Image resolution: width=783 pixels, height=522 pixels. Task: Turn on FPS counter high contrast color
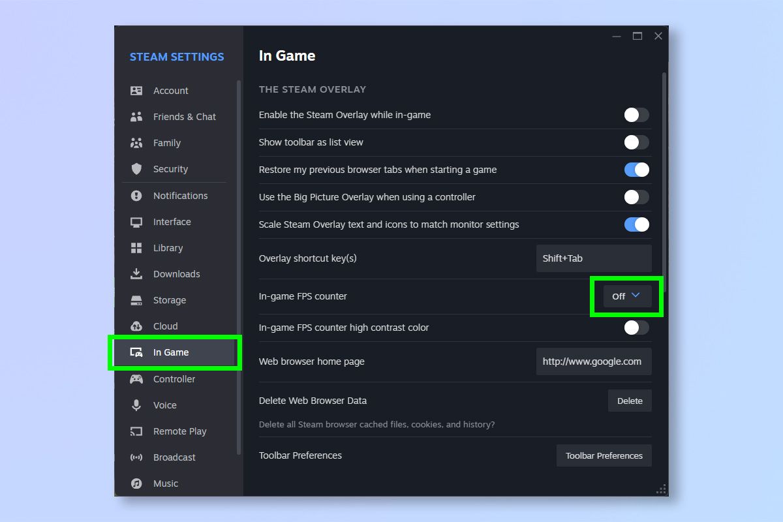pos(636,328)
